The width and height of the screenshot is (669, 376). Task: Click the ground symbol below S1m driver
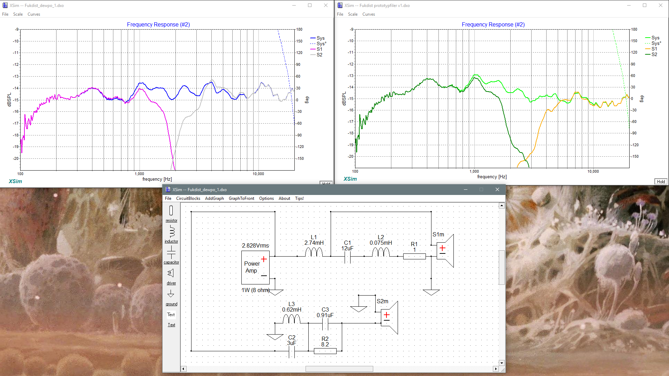tap(431, 292)
